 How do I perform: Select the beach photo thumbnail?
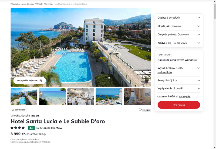coord(52,97)
